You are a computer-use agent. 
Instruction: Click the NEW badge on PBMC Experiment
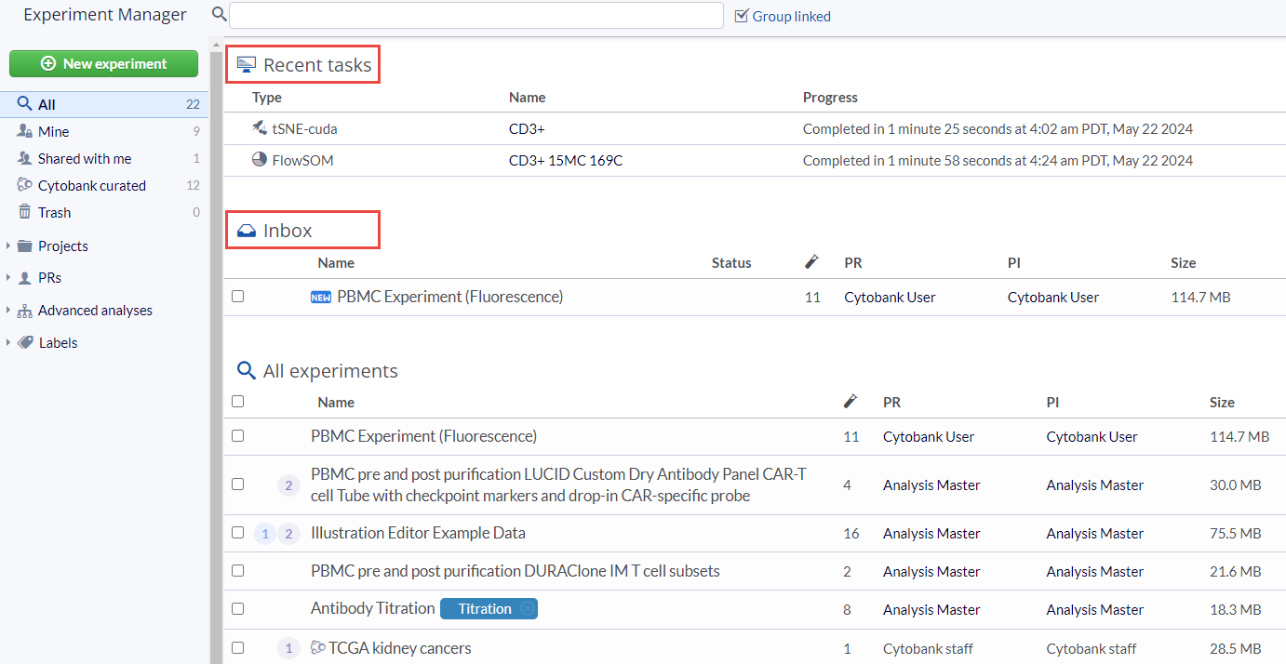point(320,298)
